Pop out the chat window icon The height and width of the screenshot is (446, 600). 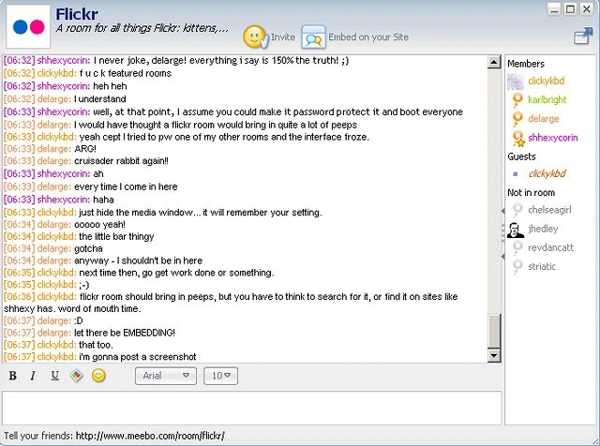point(583,37)
